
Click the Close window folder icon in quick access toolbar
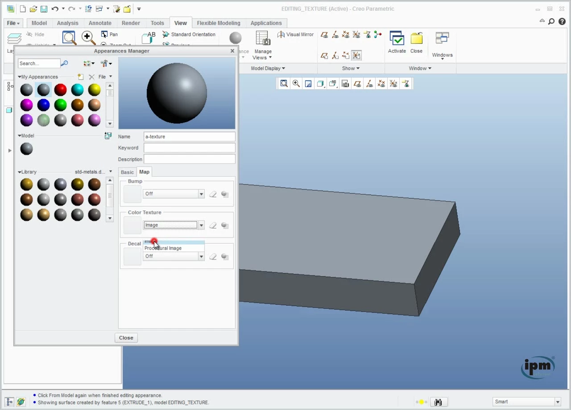point(127,9)
